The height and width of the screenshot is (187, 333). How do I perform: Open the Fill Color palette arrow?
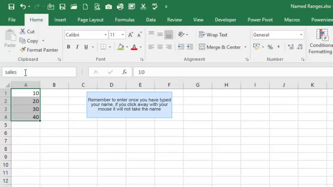pyautogui.click(x=127, y=47)
